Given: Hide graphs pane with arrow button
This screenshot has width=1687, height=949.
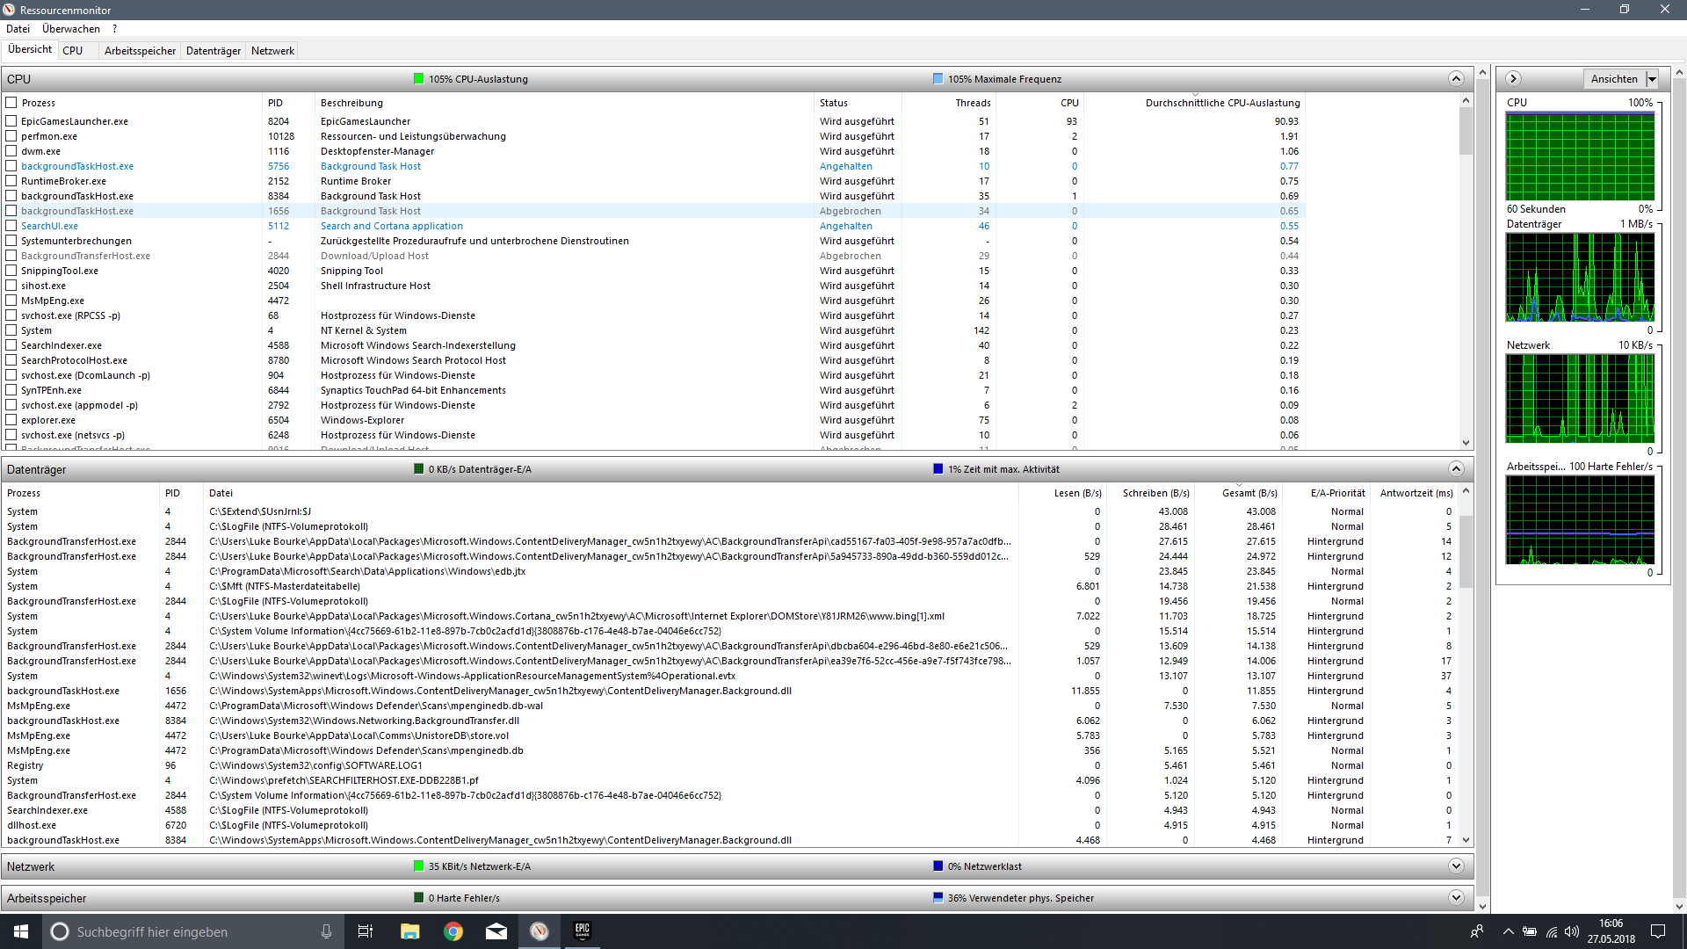Looking at the screenshot, I should pos(1513,79).
